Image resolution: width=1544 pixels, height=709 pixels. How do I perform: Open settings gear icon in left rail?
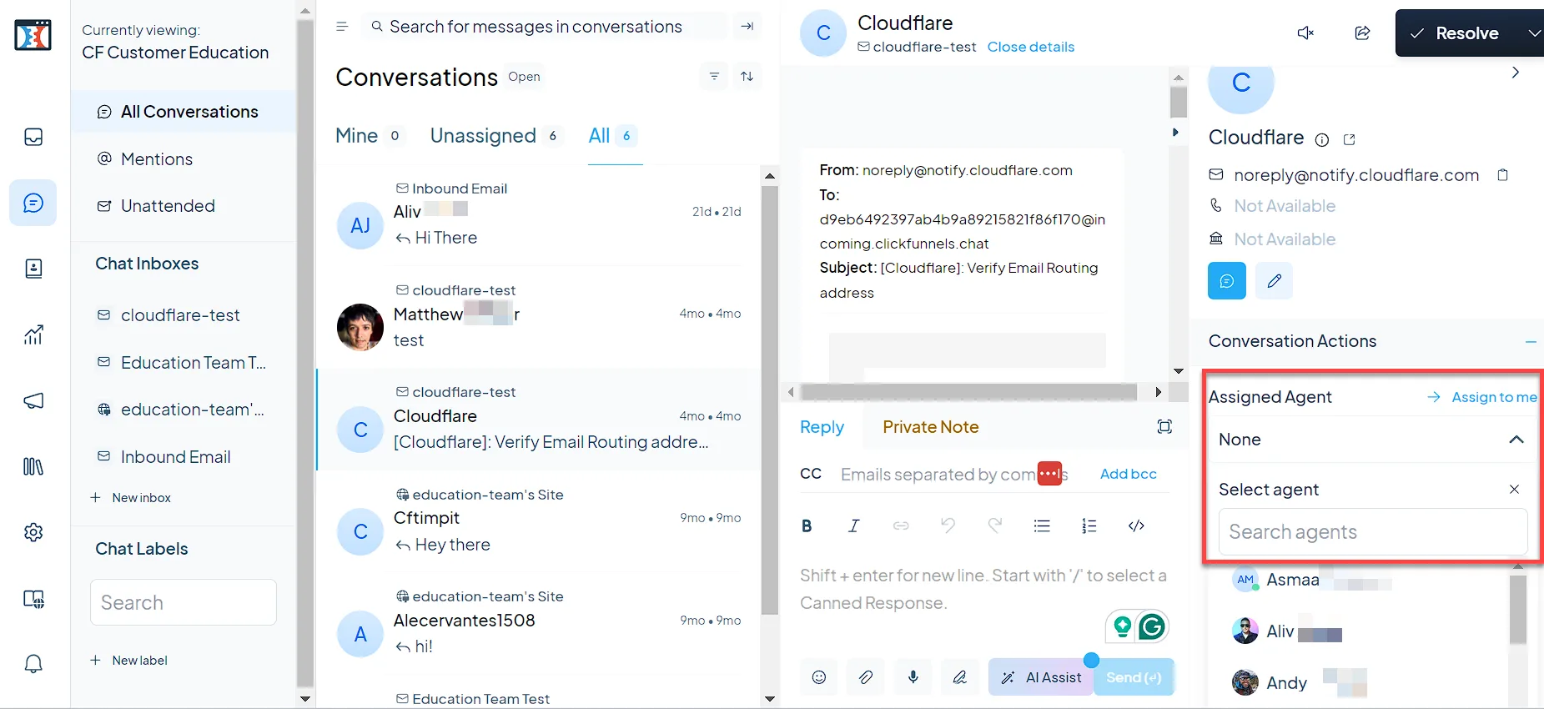point(33,532)
